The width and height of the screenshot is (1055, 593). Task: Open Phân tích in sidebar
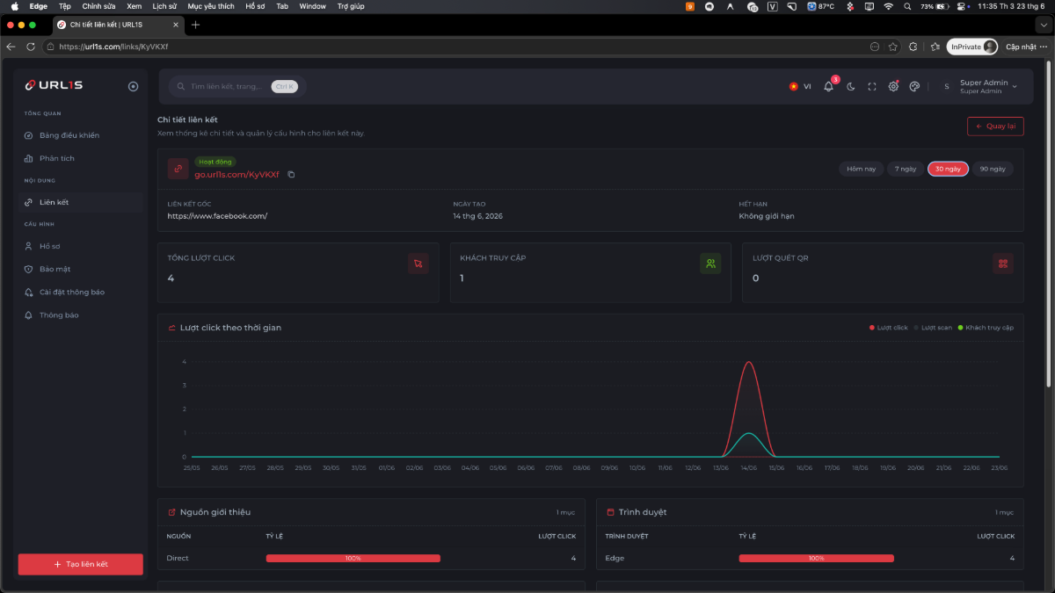coord(81,158)
